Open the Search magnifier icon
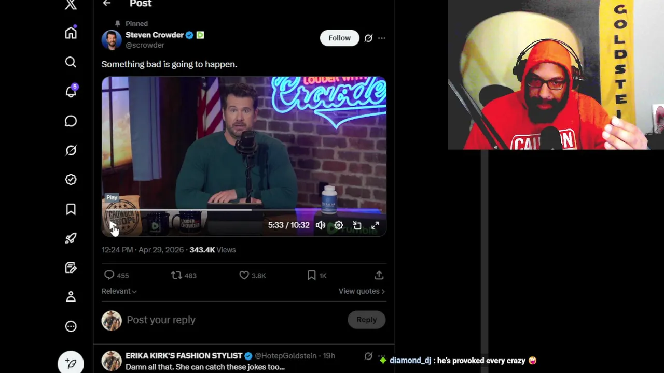Image resolution: width=664 pixels, height=373 pixels. point(71,62)
